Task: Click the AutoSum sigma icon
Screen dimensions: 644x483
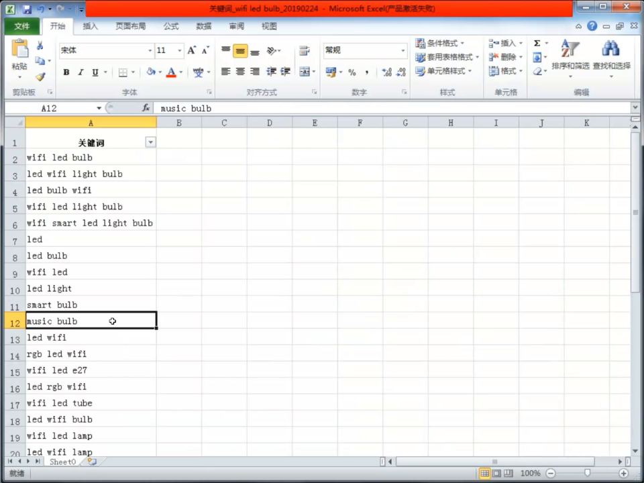Action: click(x=537, y=43)
